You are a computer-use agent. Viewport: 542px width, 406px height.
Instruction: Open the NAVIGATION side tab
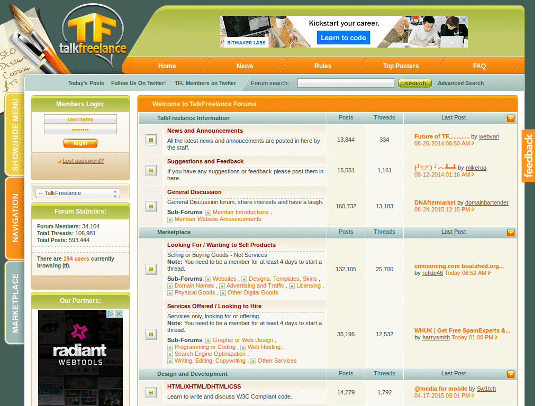[x=15, y=218]
